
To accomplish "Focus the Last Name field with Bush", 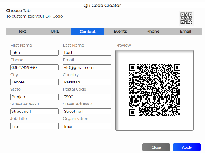I will point(87,53).
